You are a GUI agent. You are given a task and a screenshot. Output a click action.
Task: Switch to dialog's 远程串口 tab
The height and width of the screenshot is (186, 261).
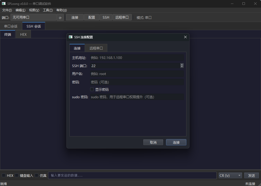96,48
